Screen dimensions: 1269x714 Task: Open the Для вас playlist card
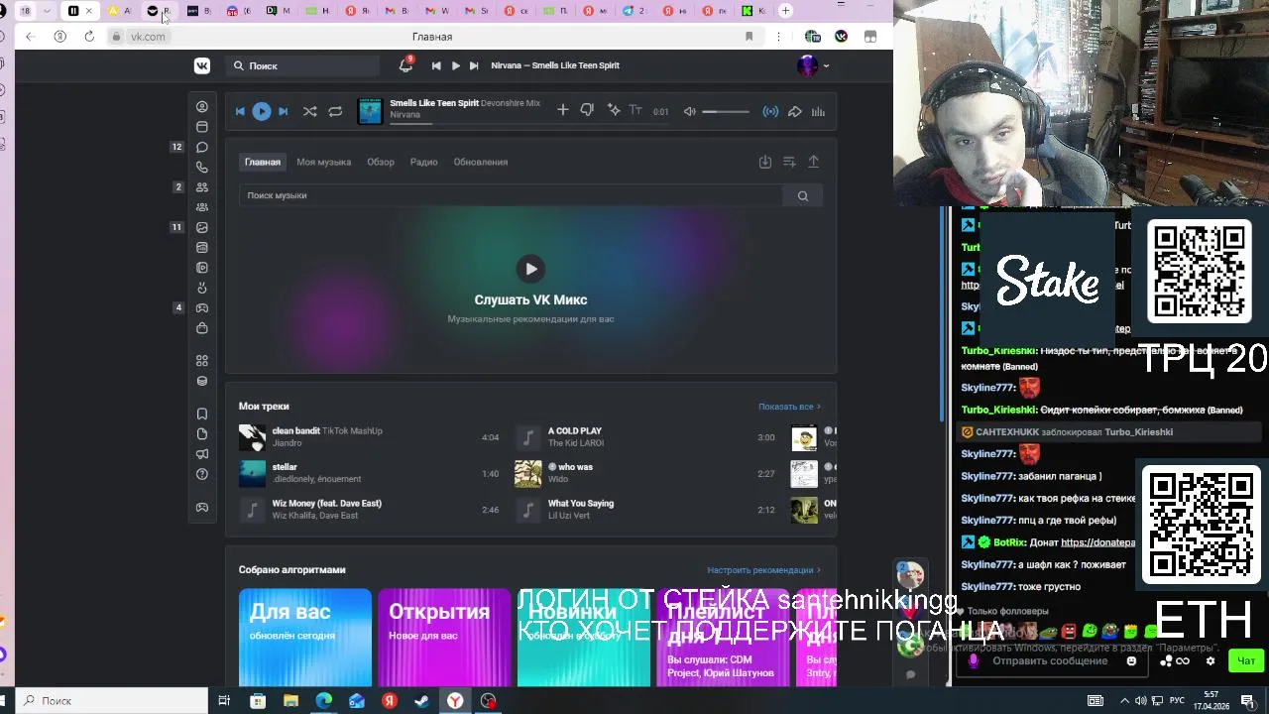(305, 638)
